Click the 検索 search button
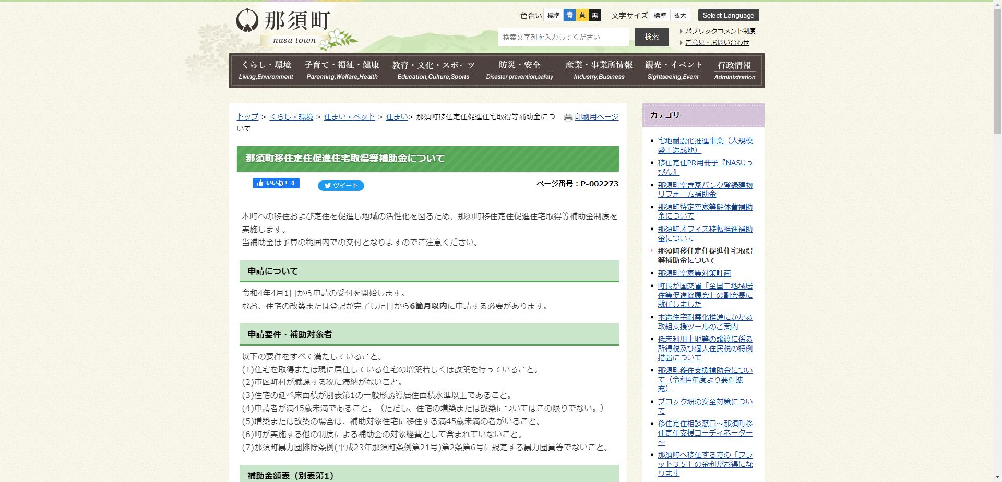This screenshot has width=1002, height=482. [x=651, y=37]
